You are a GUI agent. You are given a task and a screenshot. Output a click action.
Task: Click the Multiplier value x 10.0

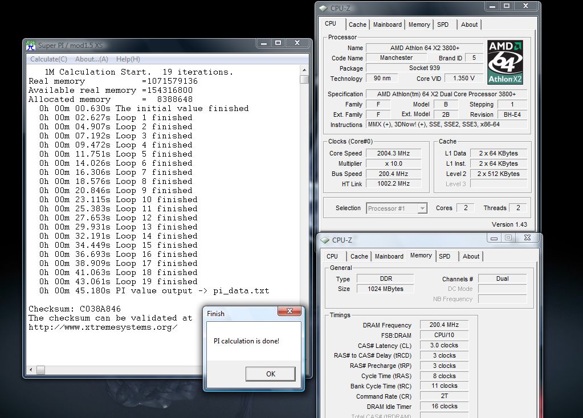tap(393, 163)
